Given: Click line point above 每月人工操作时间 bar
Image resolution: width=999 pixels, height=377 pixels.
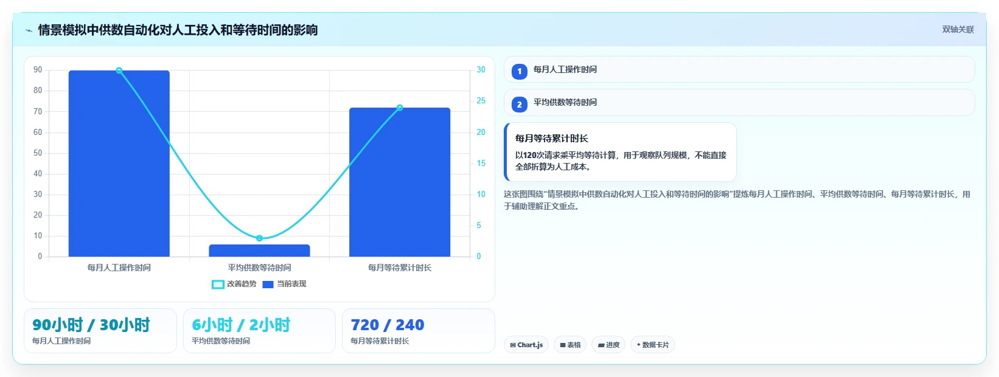Looking at the screenshot, I should click(119, 71).
